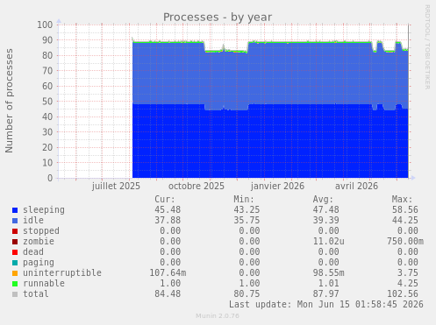The image size is (436, 325).
Task: Click sleeping current value 45.48
Action: pos(168,210)
